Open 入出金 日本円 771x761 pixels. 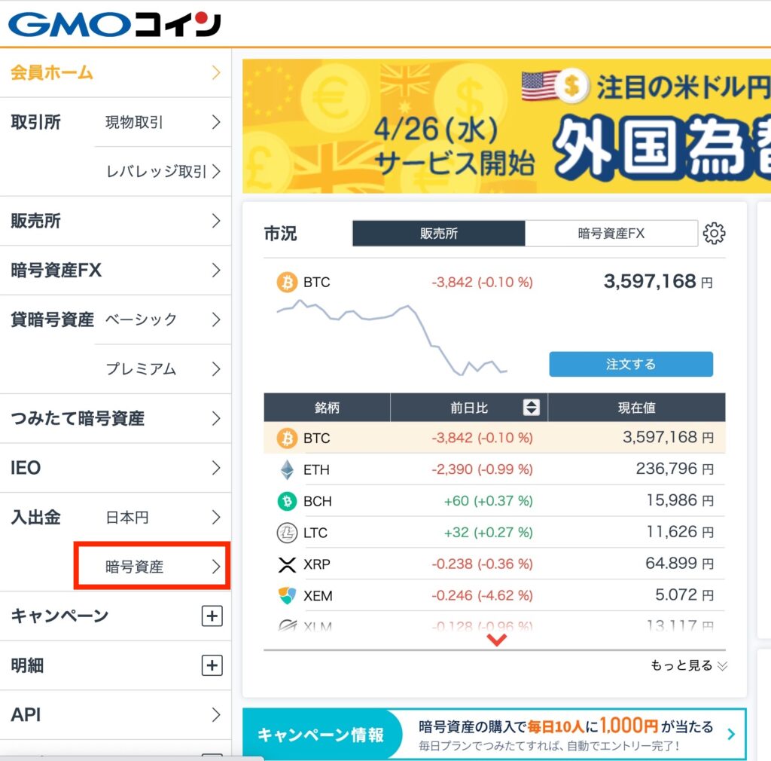pyautogui.click(x=163, y=517)
